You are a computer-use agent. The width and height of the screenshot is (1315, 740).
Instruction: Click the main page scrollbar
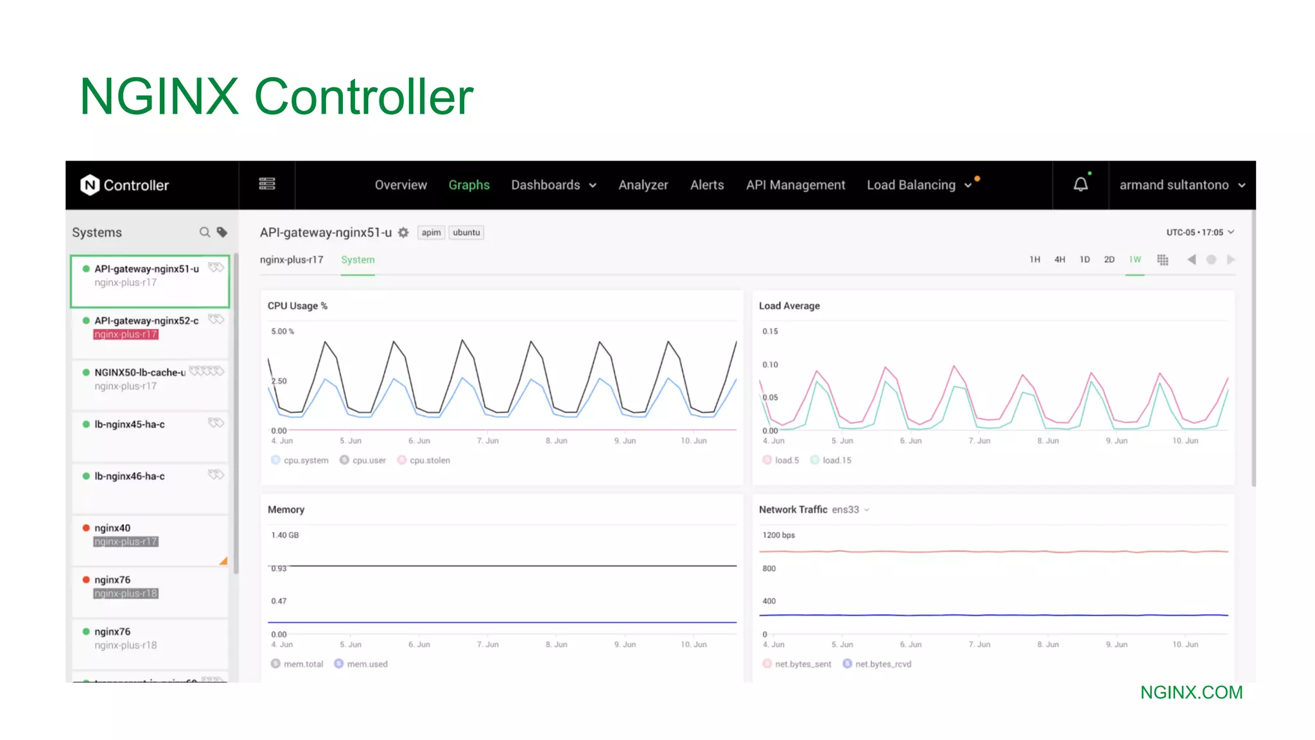pos(1253,348)
